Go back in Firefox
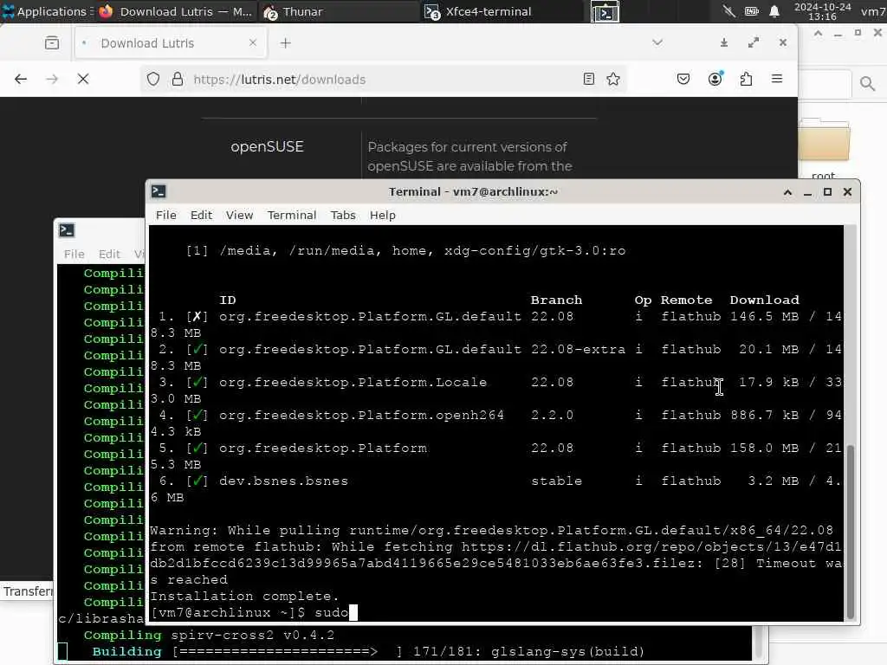The width and height of the screenshot is (887, 665). click(x=21, y=79)
